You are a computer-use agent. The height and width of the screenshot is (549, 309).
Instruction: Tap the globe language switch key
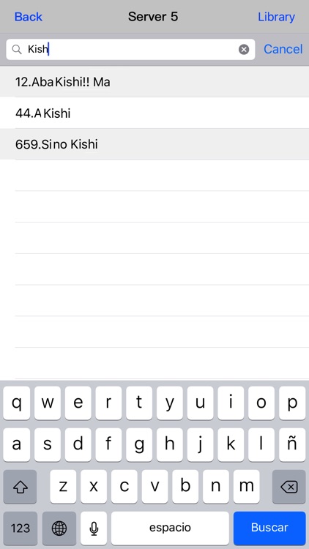click(59, 528)
